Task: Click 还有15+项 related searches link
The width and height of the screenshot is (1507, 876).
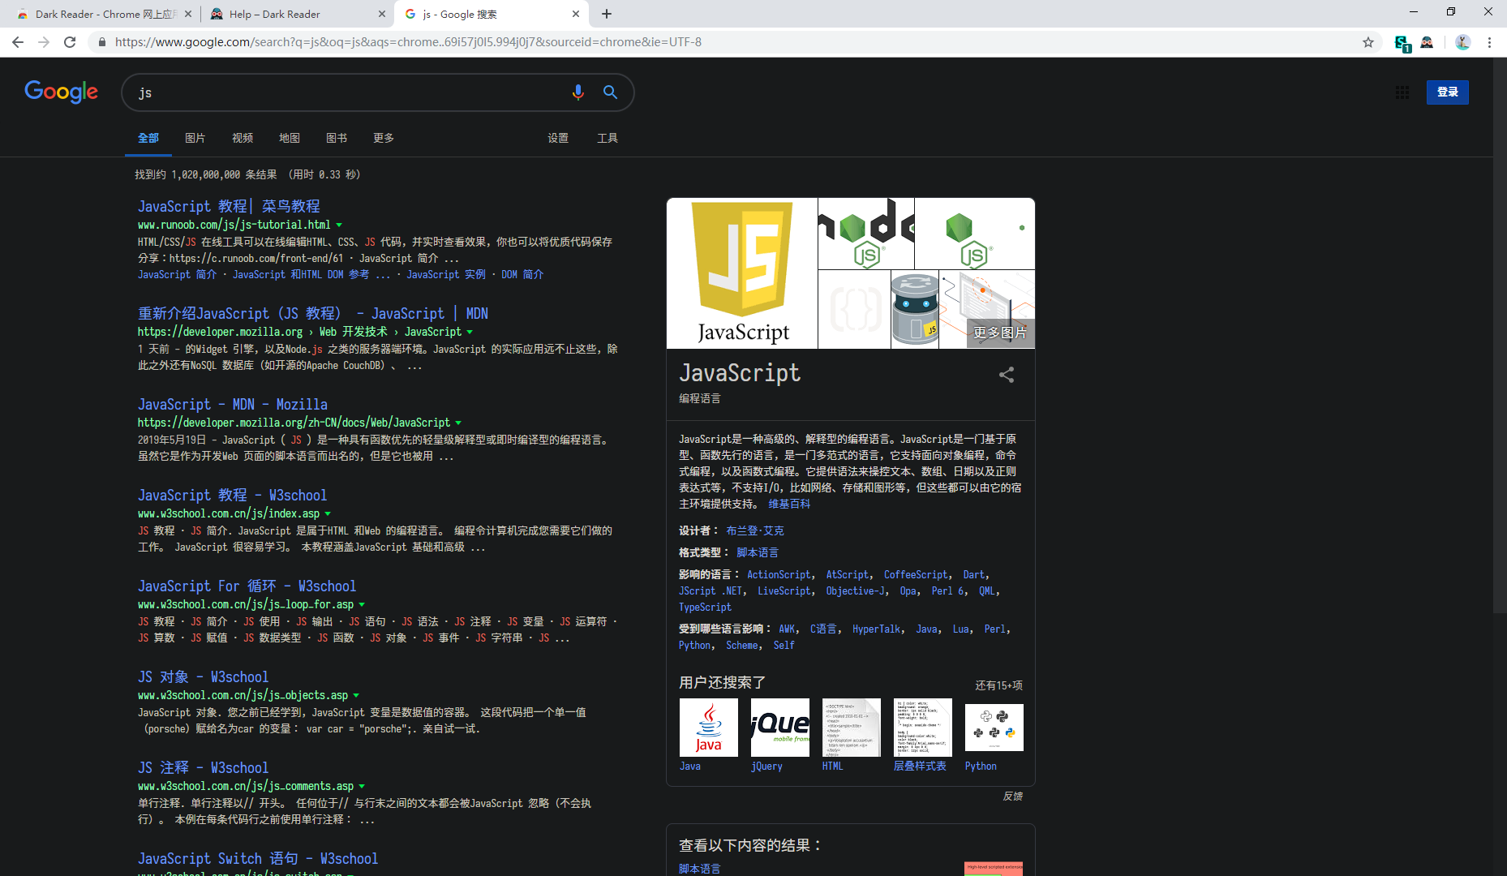Action: click(x=998, y=685)
